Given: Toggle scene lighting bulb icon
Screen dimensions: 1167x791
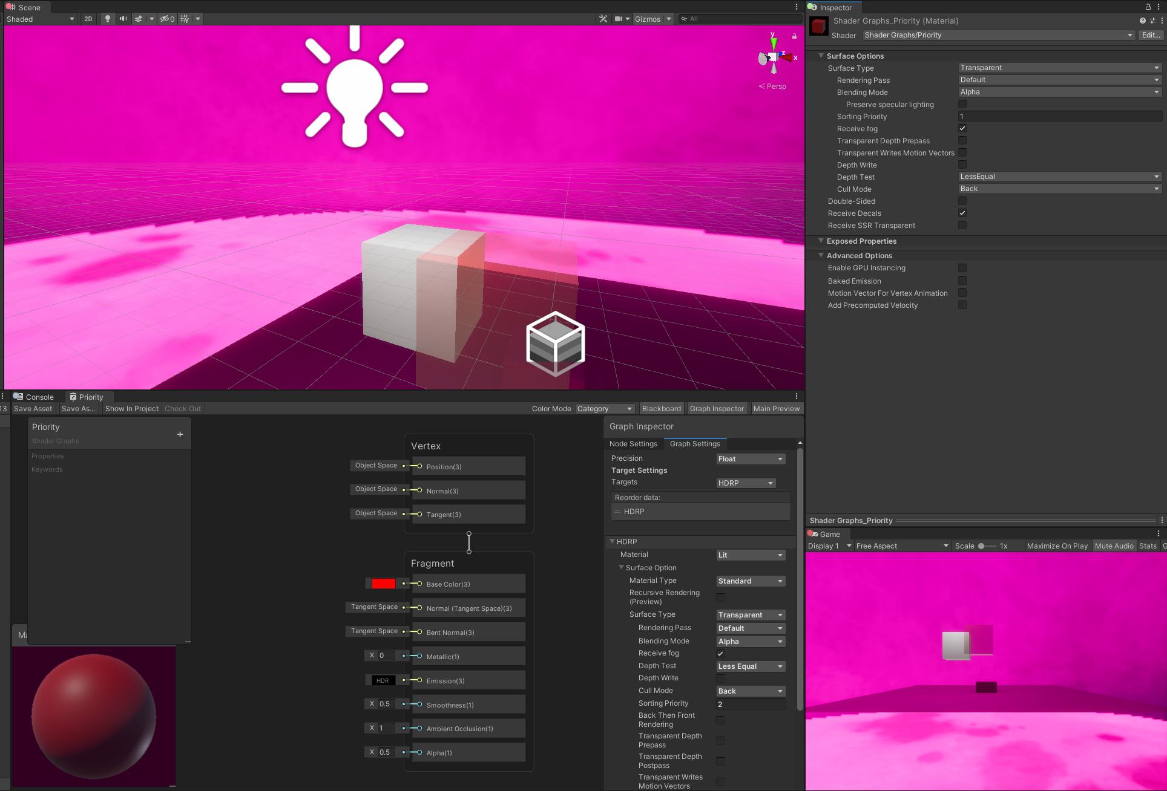Looking at the screenshot, I should pos(108,19).
